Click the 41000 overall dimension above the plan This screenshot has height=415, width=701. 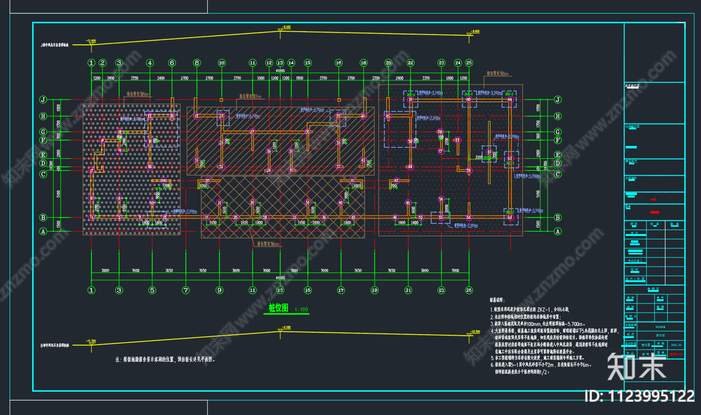tap(280, 71)
